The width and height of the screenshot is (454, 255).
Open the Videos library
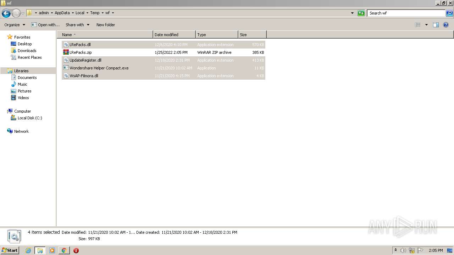click(x=23, y=98)
